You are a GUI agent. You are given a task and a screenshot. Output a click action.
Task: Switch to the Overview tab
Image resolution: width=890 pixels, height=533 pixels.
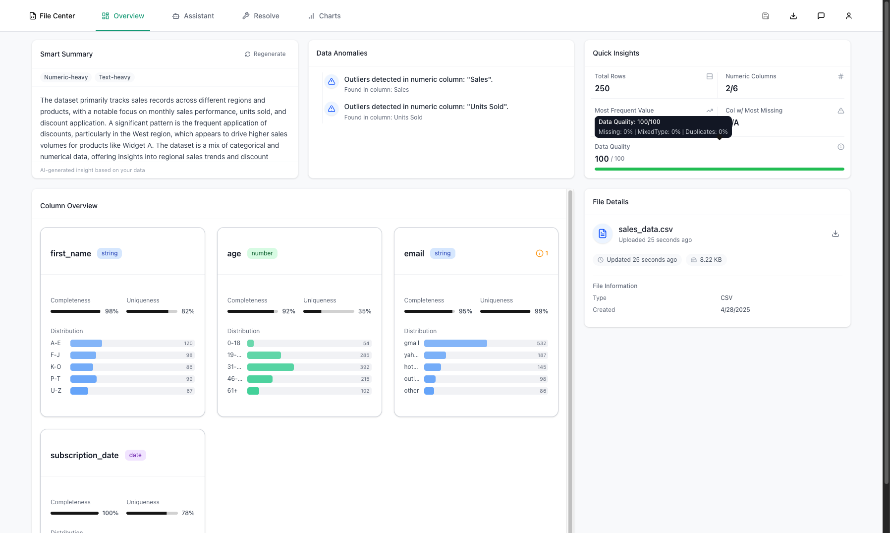click(x=123, y=16)
